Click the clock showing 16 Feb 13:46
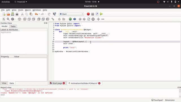181x102 pixels. 90,2
